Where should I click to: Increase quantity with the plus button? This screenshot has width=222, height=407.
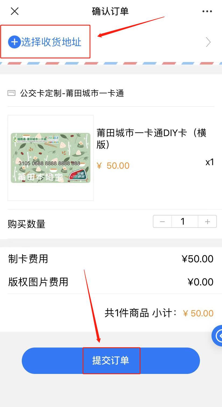(x=207, y=222)
